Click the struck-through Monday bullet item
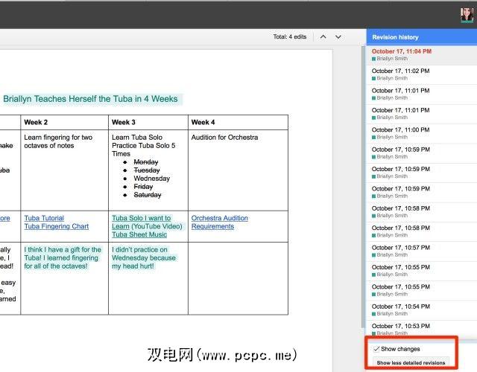Screen dimensions: 477x372 coord(146,162)
